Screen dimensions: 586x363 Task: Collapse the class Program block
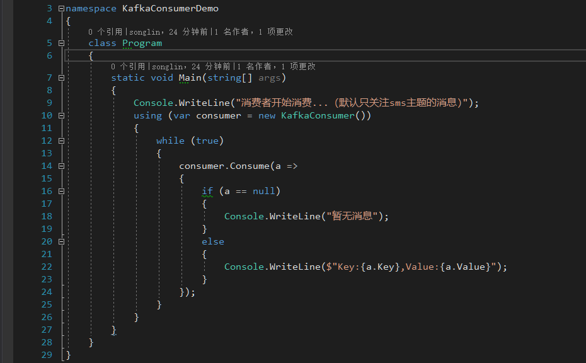pyautogui.click(x=61, y=43)
